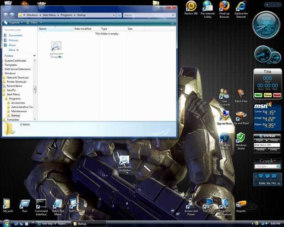The width and height of the screenshot is (284, 227).
Task: Open the Batch file Maker shortcut
Action: pyautogui.click(x=58, y=207)
